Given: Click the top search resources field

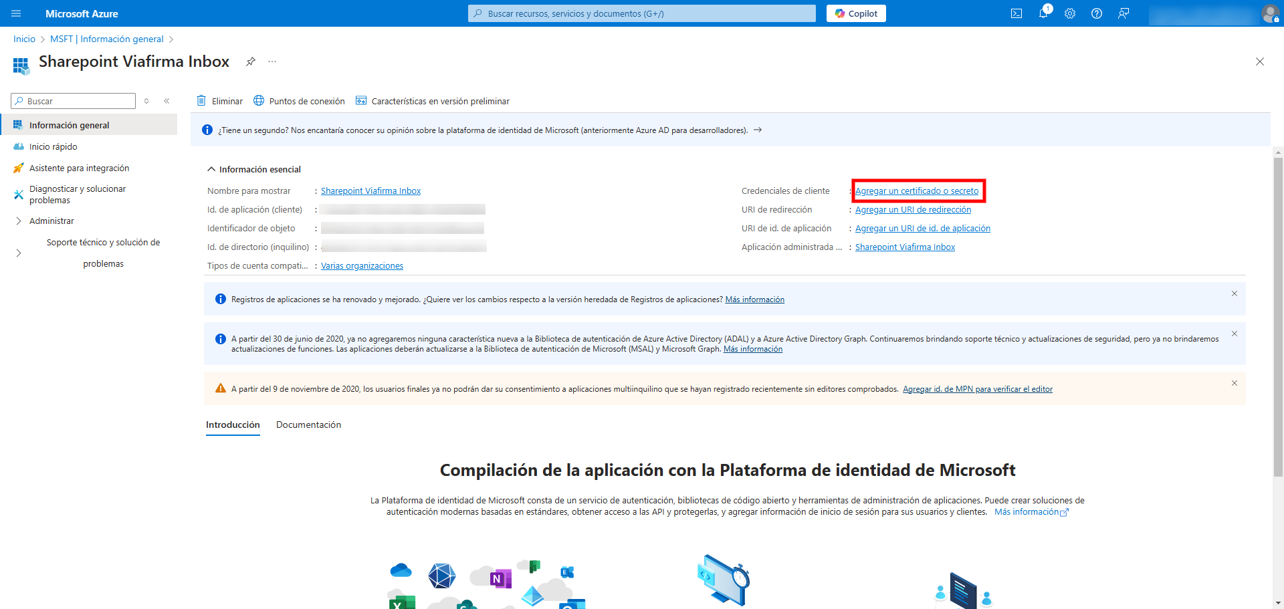Looking at the screenshot, I should click(x=642, y=13).
